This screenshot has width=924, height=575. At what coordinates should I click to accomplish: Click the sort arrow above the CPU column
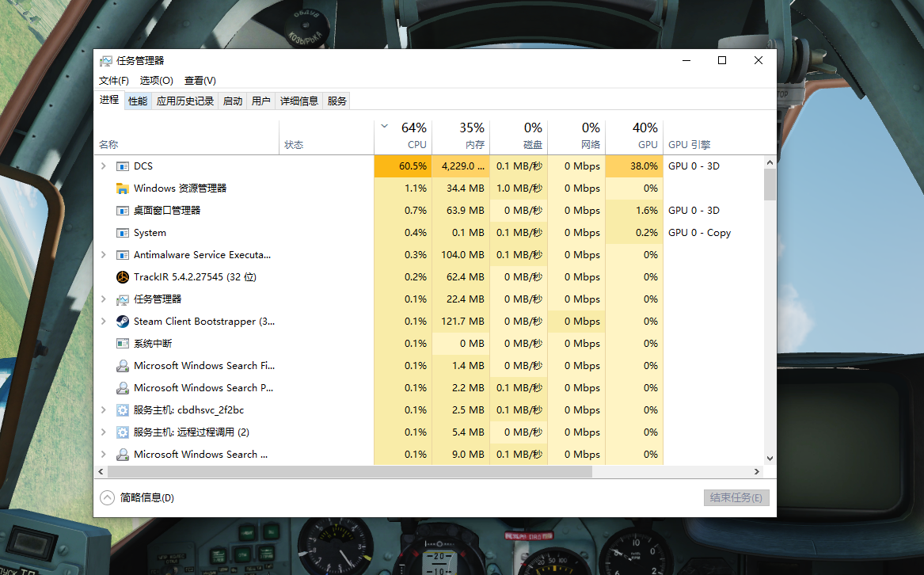(385, 126)
